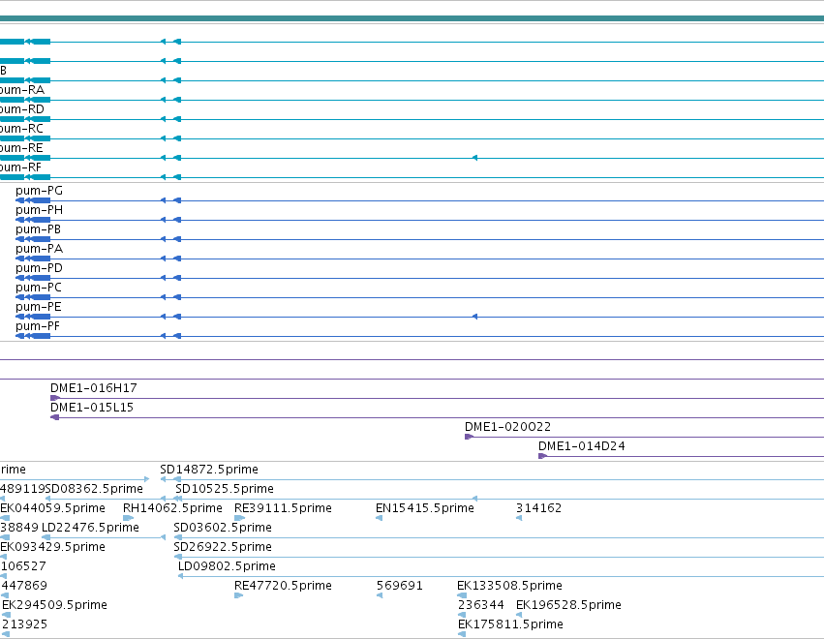The image size is (824, 639).
Task: Select the EN15415.5prime EST label
Action: (425, 508)
